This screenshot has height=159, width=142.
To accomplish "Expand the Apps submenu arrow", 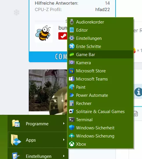I will tap(64, 140).
